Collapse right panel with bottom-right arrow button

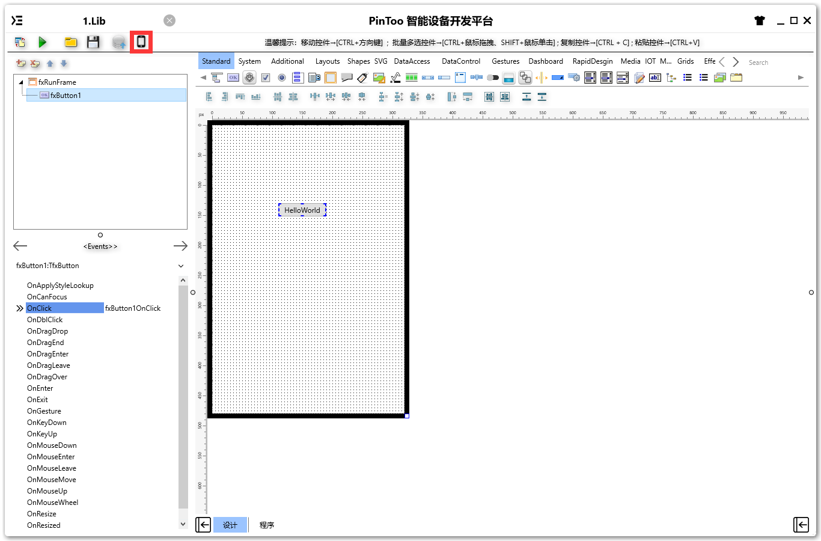click(801, 525)
